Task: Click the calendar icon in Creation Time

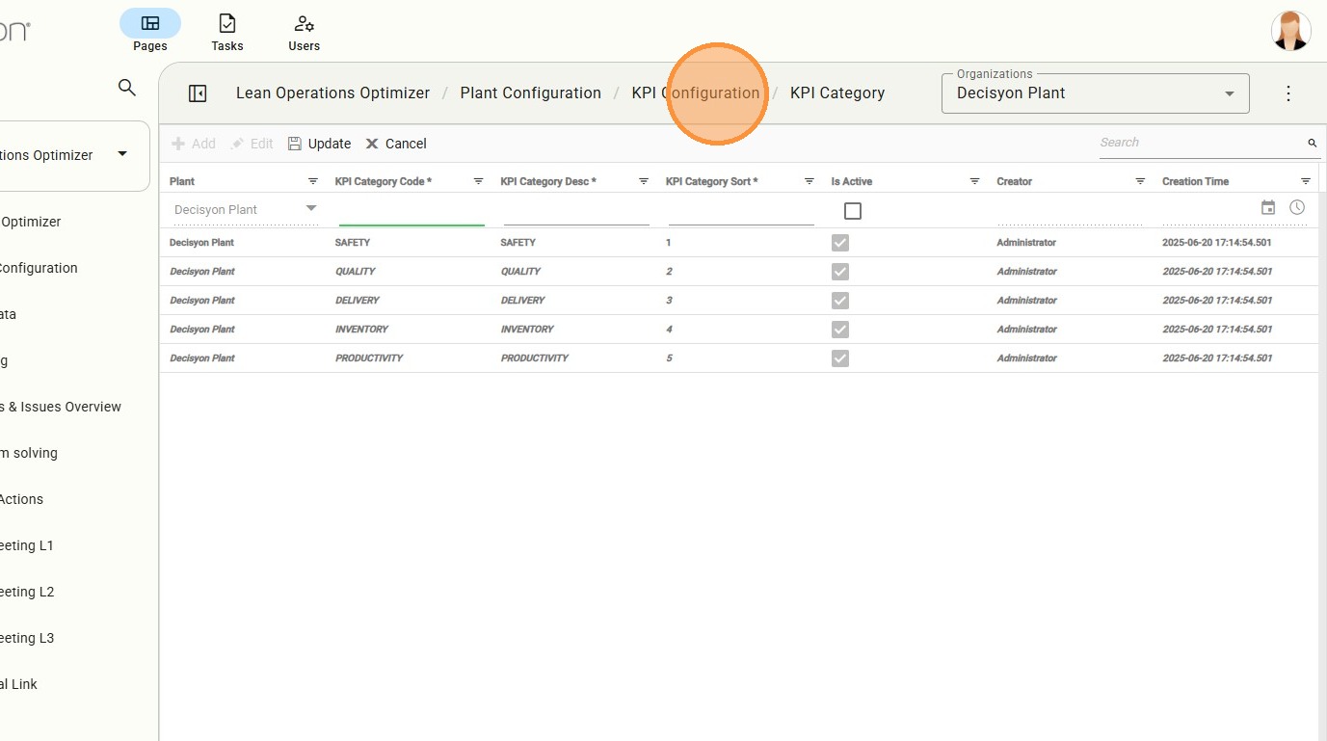Action: pyautogui.click(x=1268, y=208)
